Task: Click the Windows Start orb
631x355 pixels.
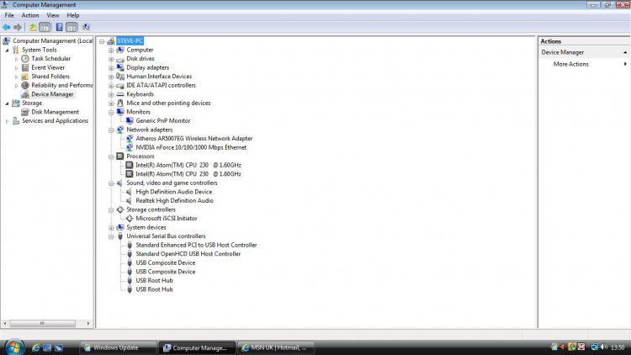Action: point(13,347)
